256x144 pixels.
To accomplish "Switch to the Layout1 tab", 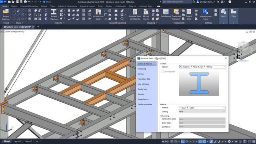I will point(17,141).
